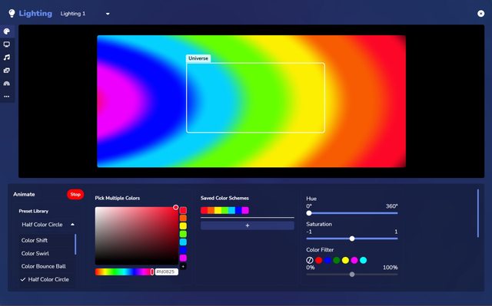Click the hex color input field
Viewport: 492px width, 306px height.
[166, 272]
